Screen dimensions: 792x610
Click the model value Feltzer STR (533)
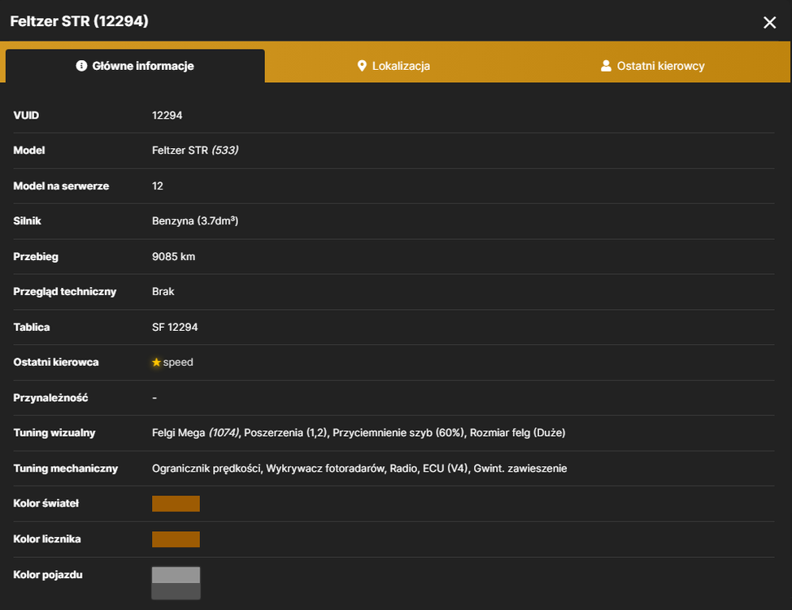click(195, 150)
